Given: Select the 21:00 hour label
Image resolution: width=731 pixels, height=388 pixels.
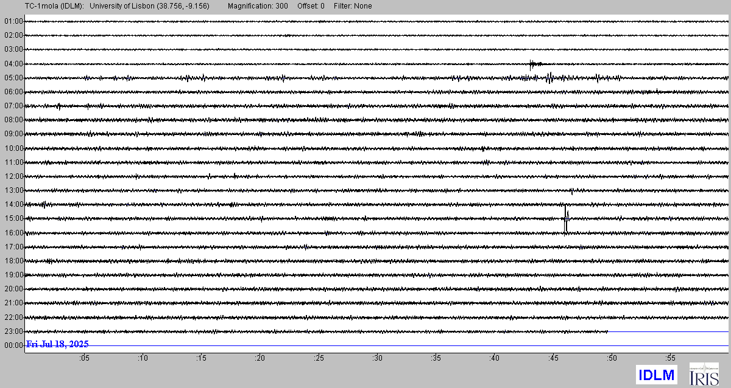Looking at the screenshot, I should 13,303.
